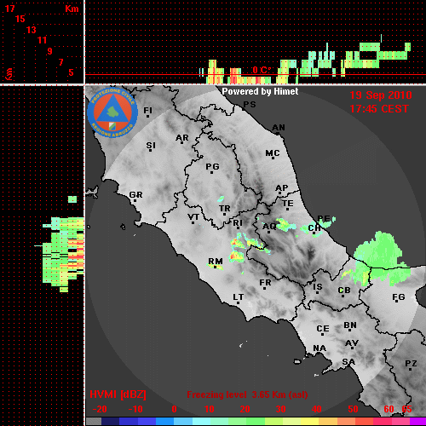Click the 17:45 CEST timestamp

[379, 109]
